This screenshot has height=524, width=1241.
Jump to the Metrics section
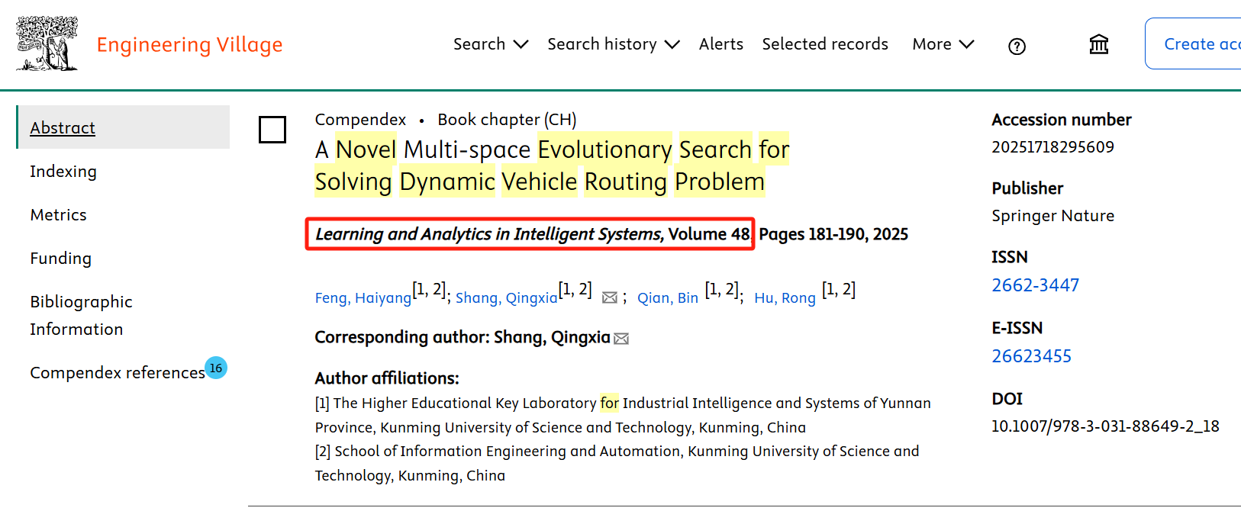(58, 215)
